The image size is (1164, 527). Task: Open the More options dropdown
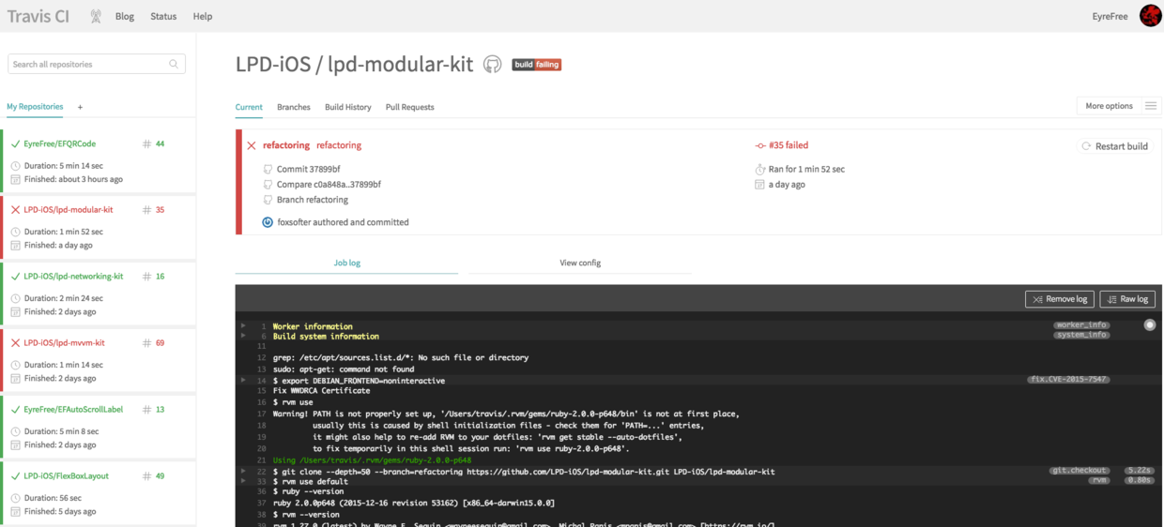point(1109,106)
